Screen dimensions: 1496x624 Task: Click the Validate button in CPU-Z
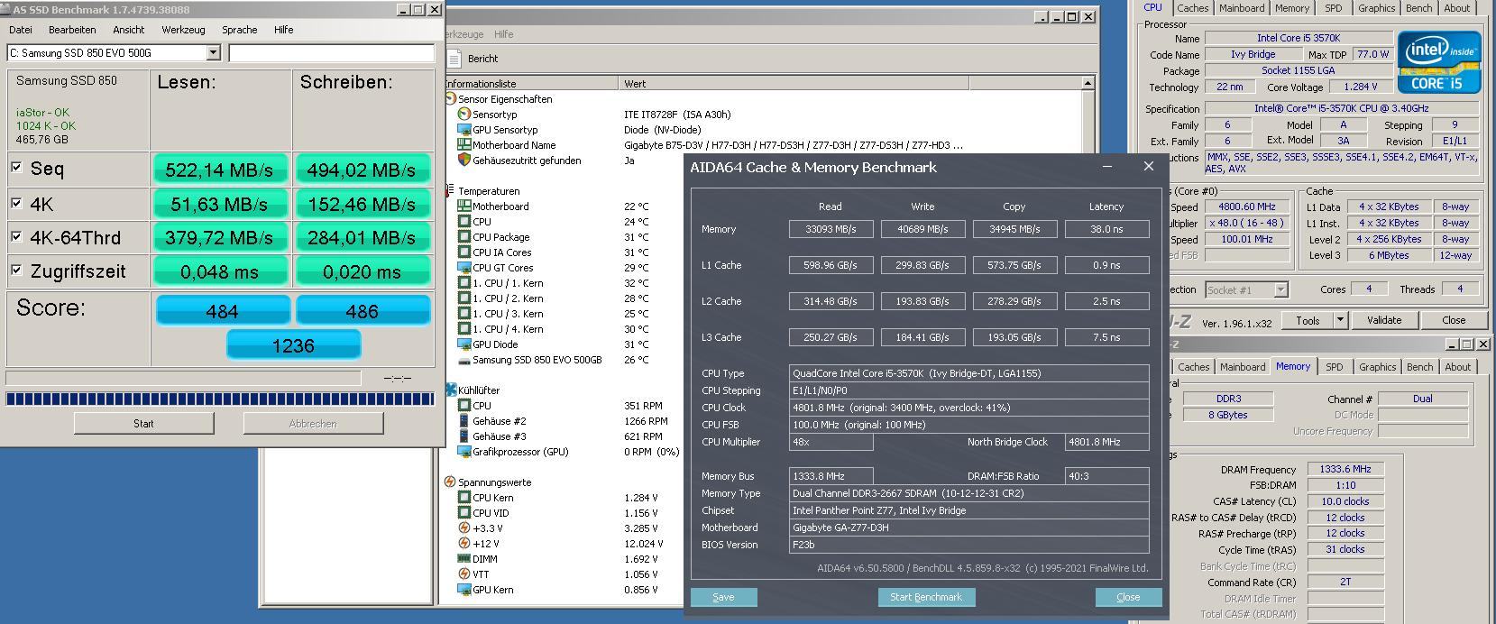point(1383,320)
